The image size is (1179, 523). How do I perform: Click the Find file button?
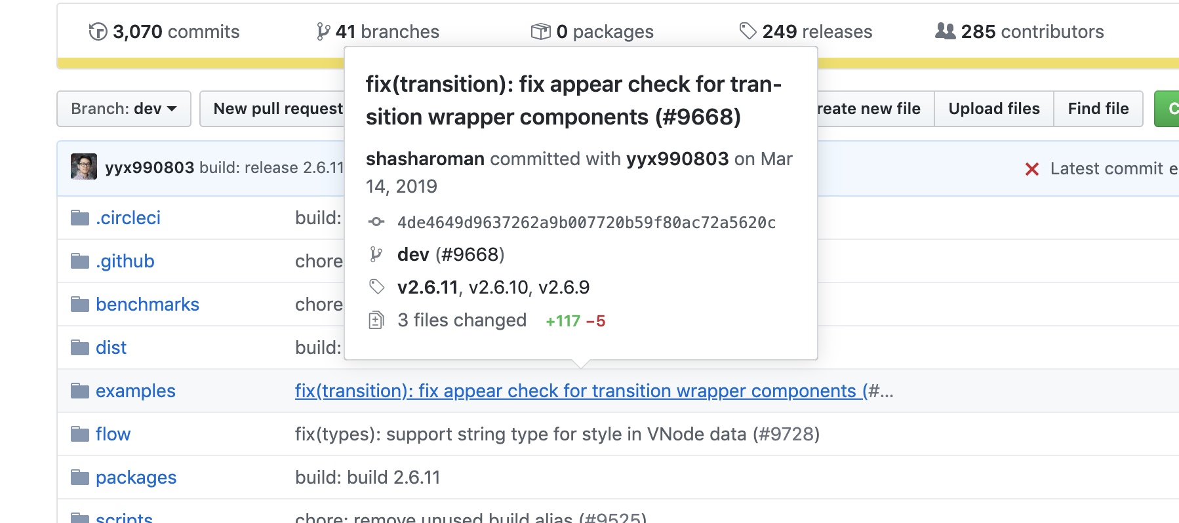[x=1098, y=109]
